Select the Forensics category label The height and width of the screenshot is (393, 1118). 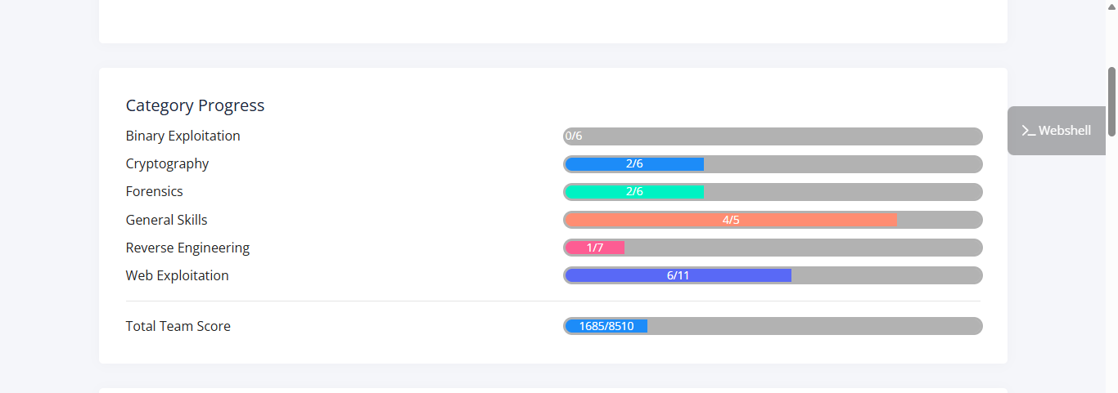[x=154, y=191]
